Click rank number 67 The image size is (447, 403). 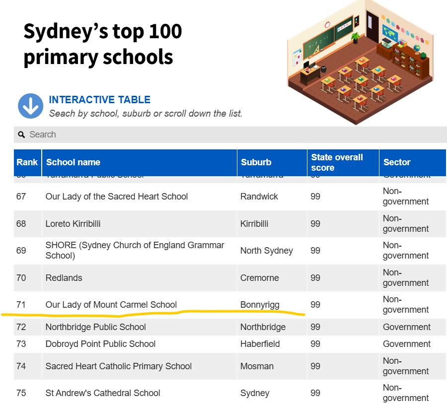[x=21, y=197]
